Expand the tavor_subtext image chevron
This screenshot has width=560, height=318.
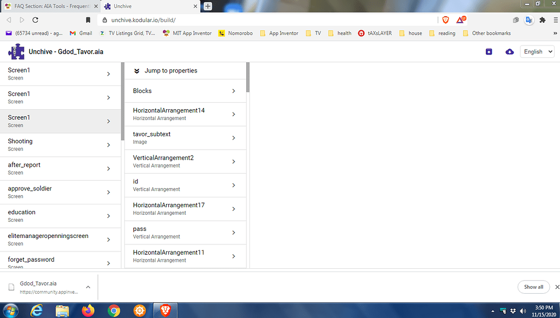[x=234, y=138]
